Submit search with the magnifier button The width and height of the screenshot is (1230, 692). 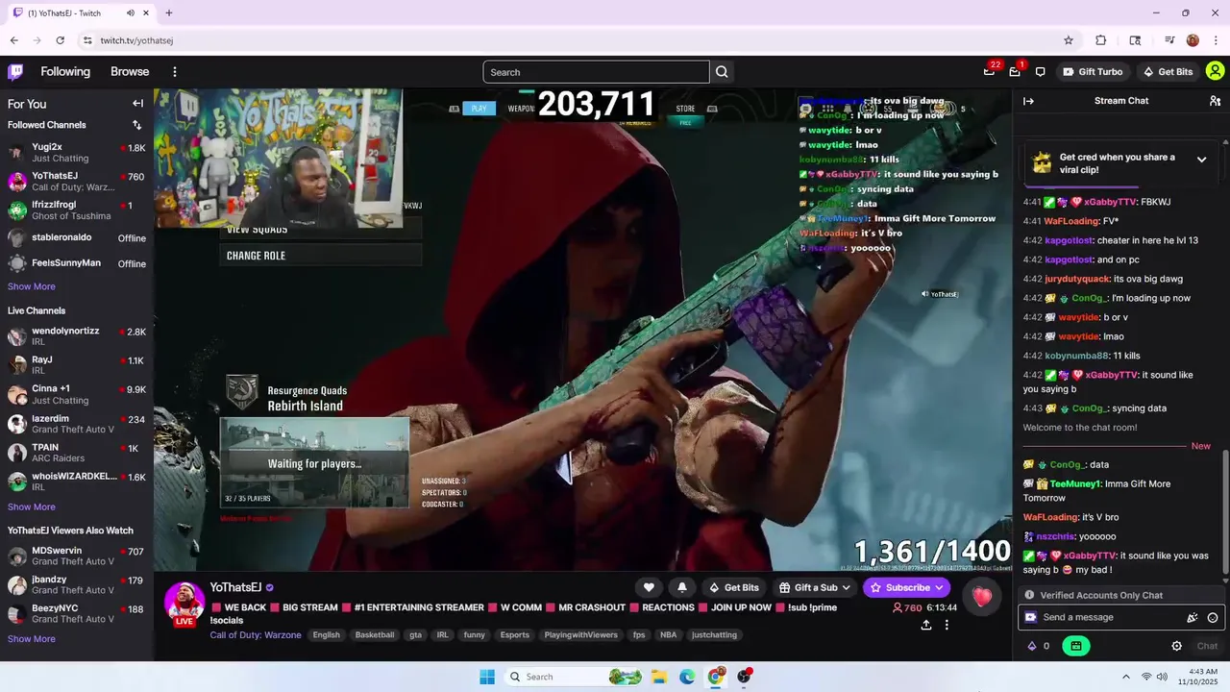click(x=722, y=72)
